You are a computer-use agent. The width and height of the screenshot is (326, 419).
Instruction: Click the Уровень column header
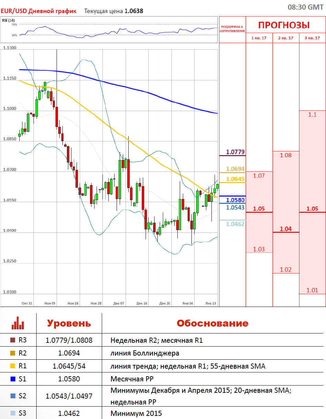pyautogui.click(x=69, y=323)
